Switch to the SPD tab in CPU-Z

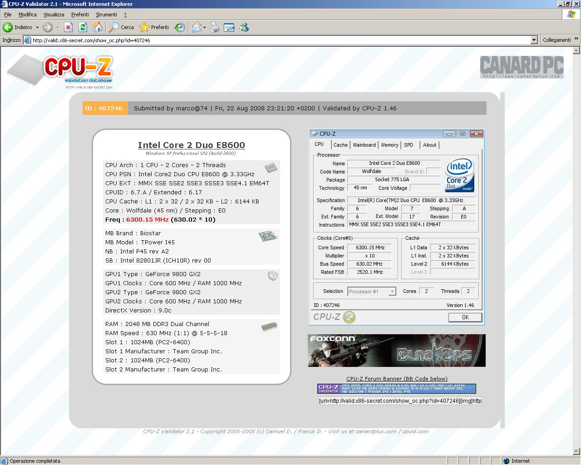coord(409,145)
